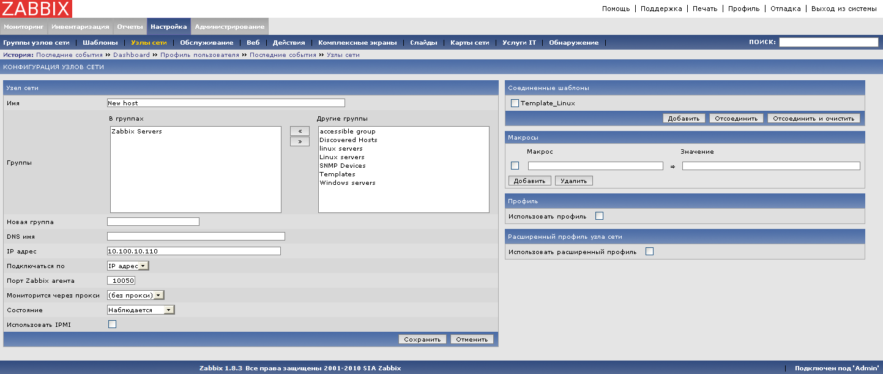Viewport: 883px width, 374px height.
Task: Open Шаблоны submenu
Action: coord(100,43)
